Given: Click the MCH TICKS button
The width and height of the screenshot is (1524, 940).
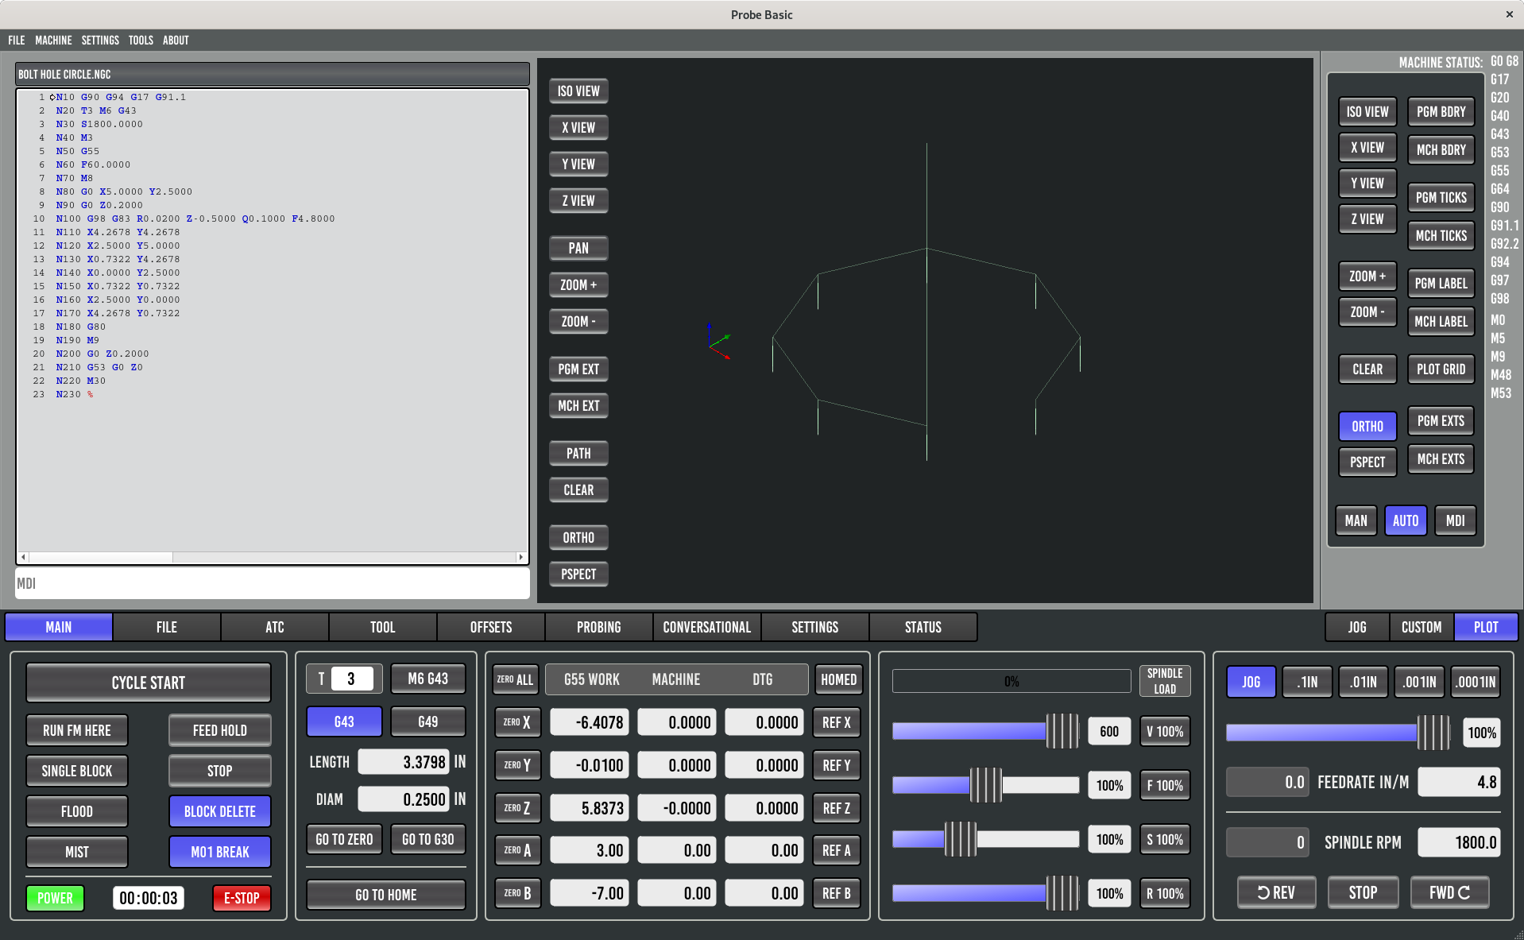Looking at the screenshot, I should 1441,236.
